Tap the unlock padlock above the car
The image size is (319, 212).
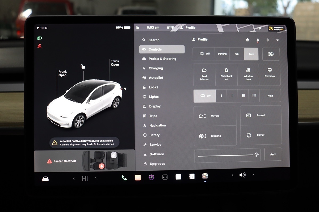pyautogui.click(x=83, y=67)
